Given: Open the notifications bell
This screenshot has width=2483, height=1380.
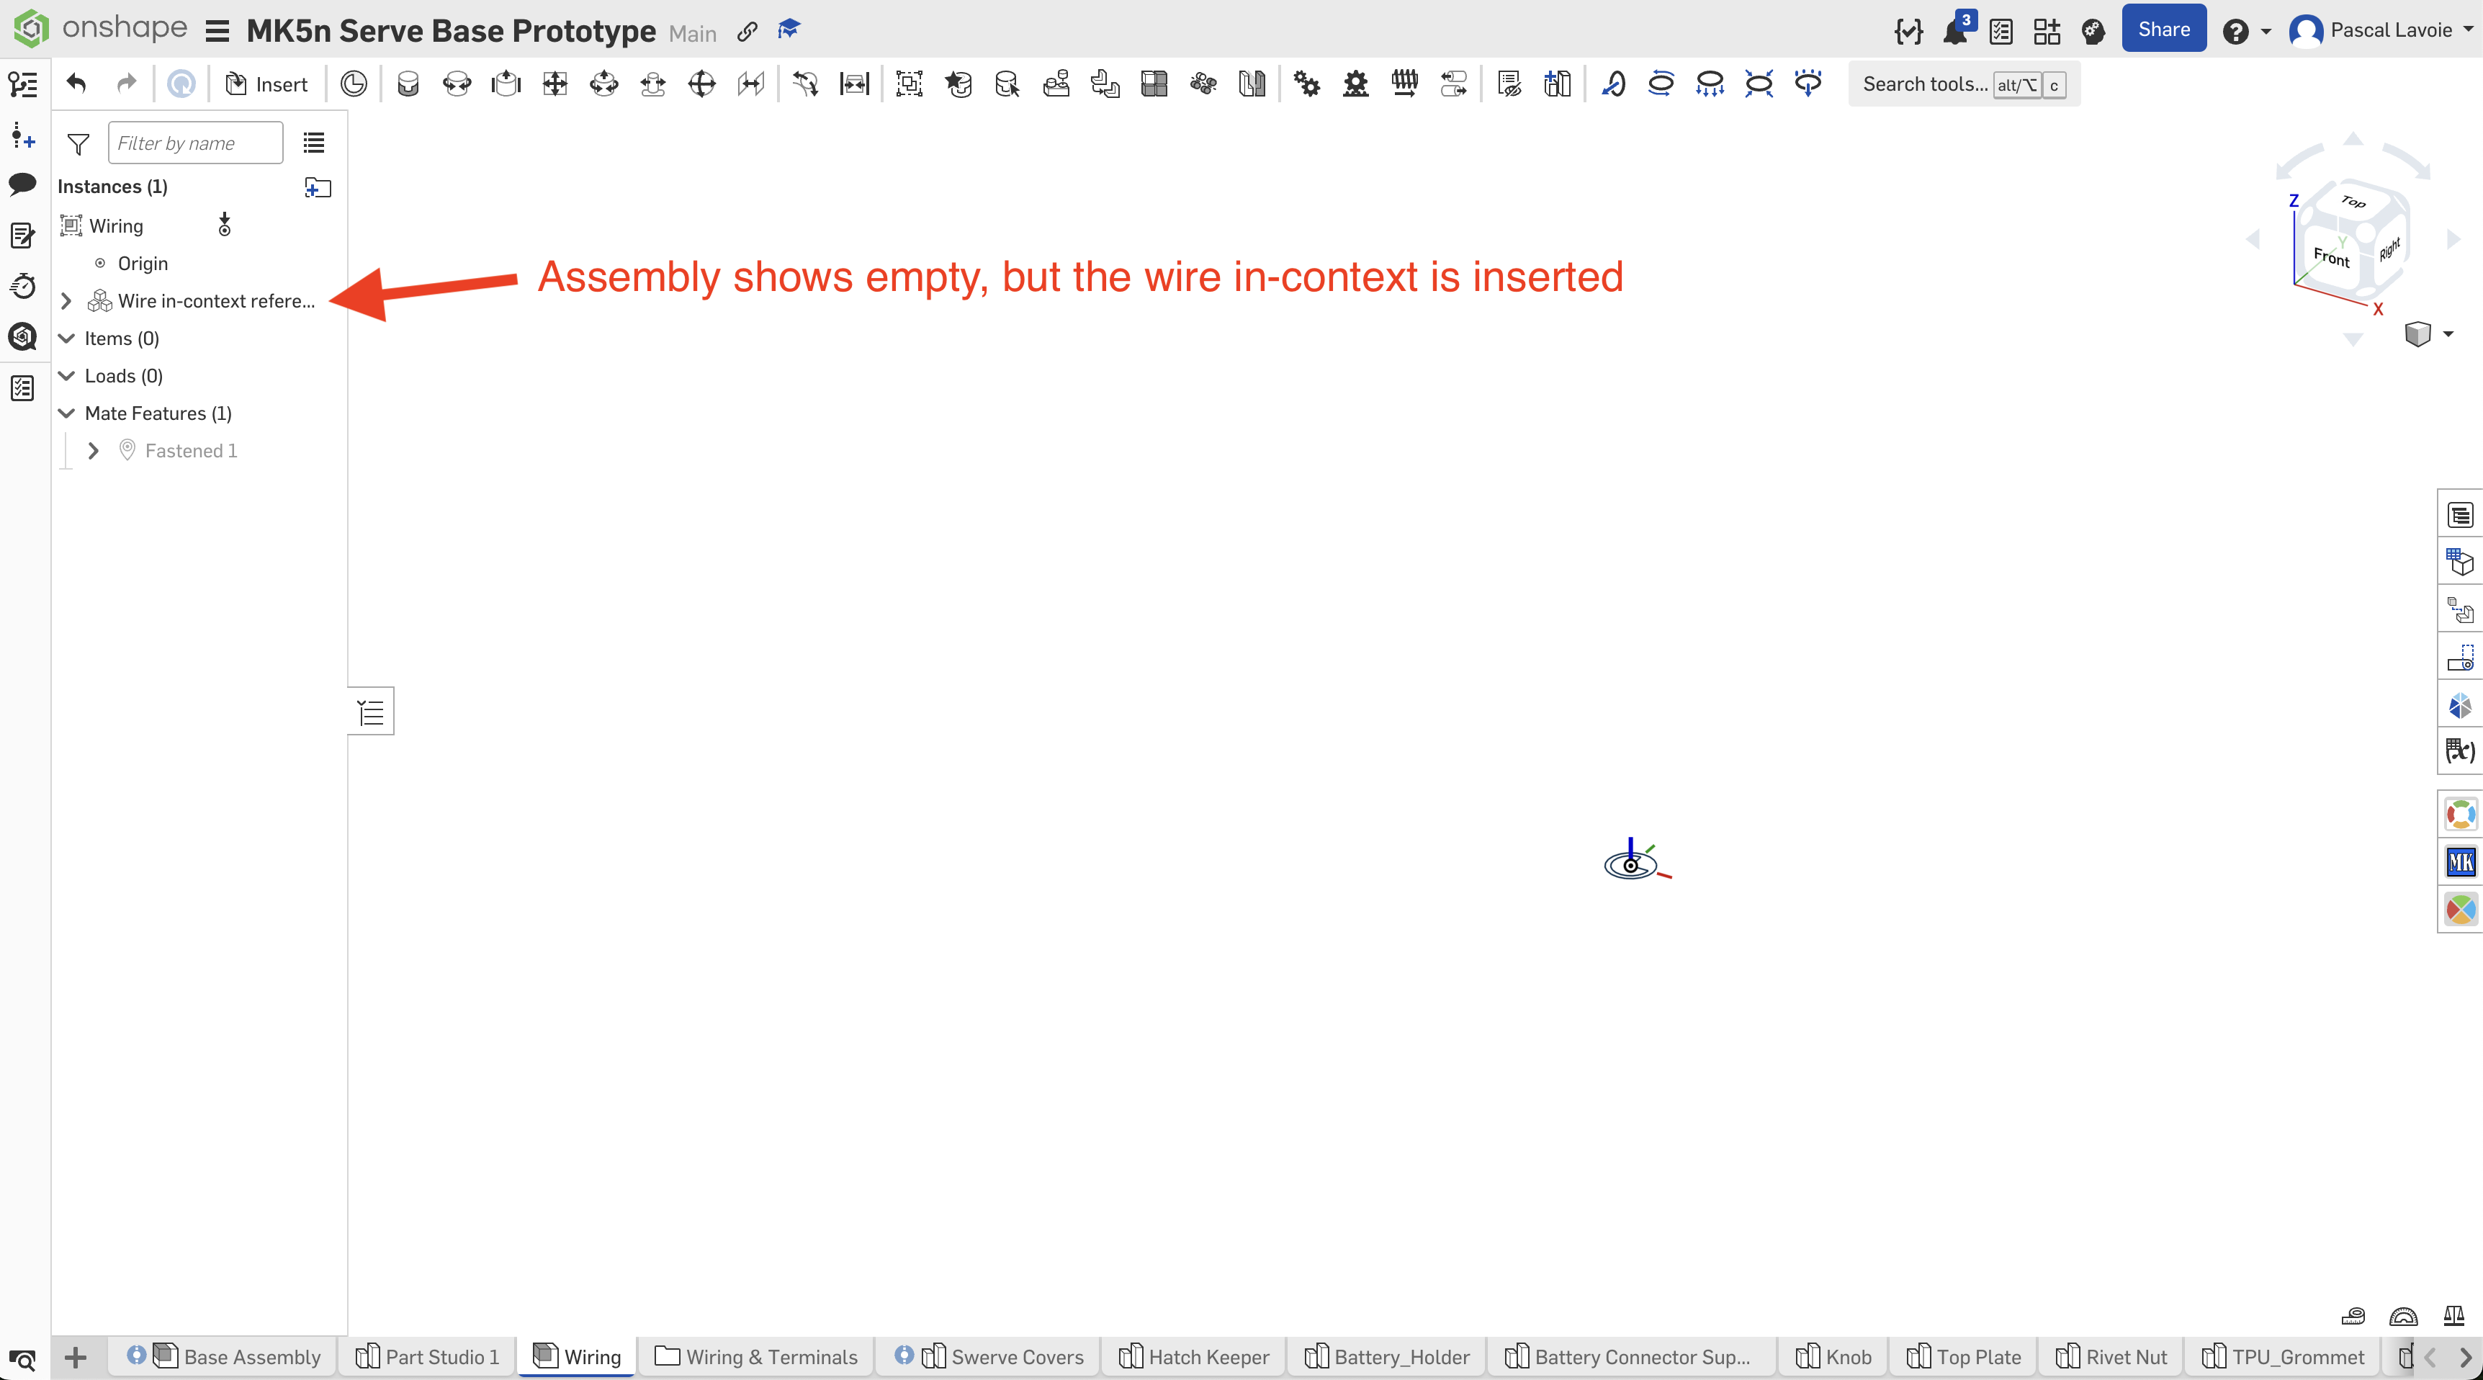Looking at the screenshot, I should click(x=1954, y=32).
